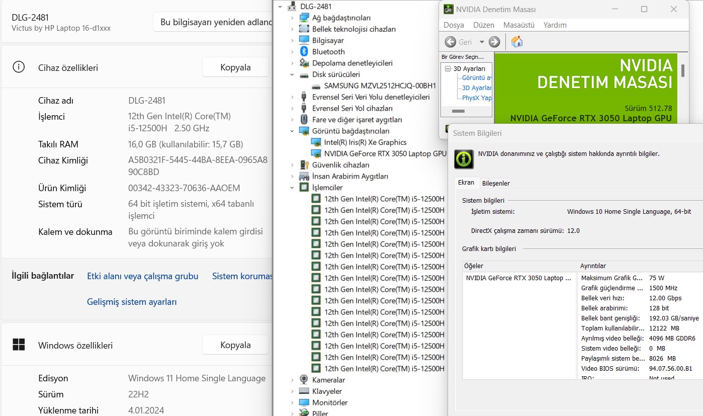Open the Yardım menu
The image size is (703, 416).
[x=555, y=25]
